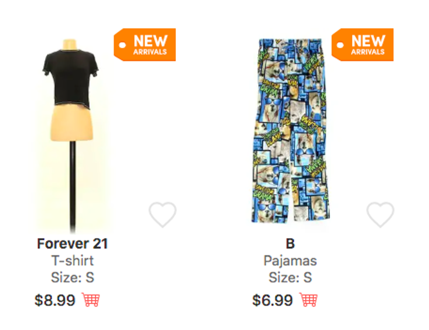
Task: Click the T-shirt product type text
Action: tap(73, 261)
